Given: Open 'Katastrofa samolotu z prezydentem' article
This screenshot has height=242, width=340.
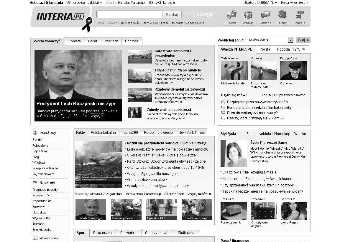Looking at the screenshot, I should tap(173, 53).
